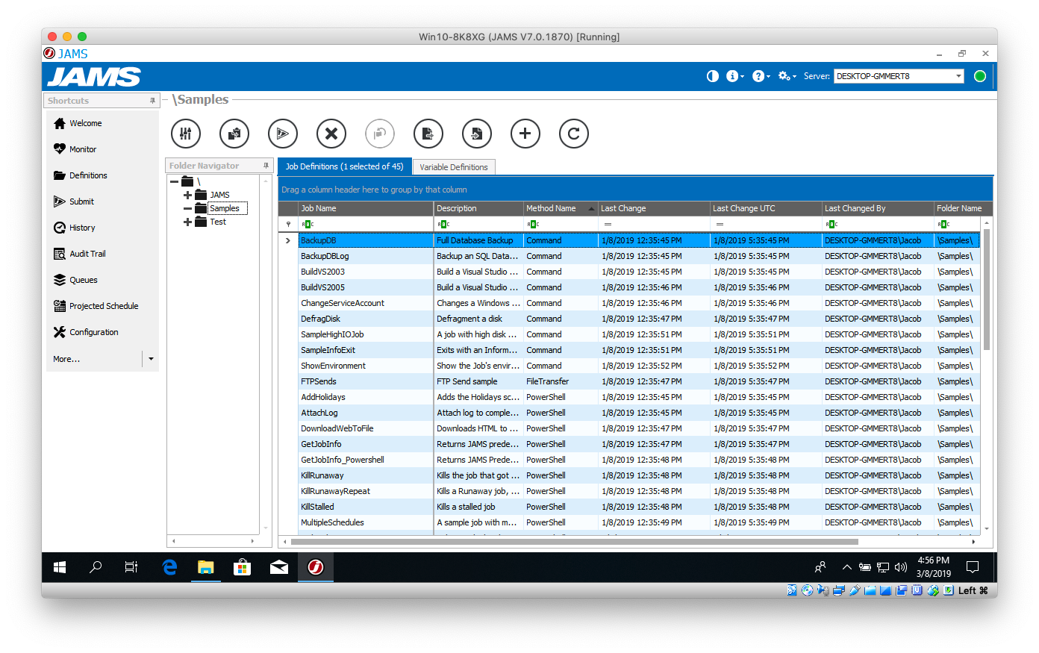Toggle the contrast theme icon
The image size is (1039, 653).
click(713, 76)
